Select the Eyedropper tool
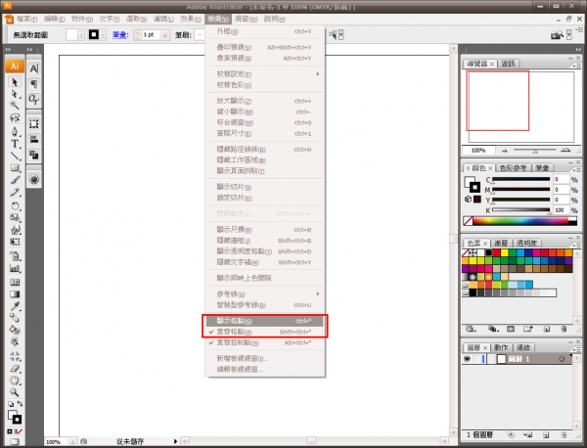This screenshot has width=587, height=448. click(x=15, y=306)
